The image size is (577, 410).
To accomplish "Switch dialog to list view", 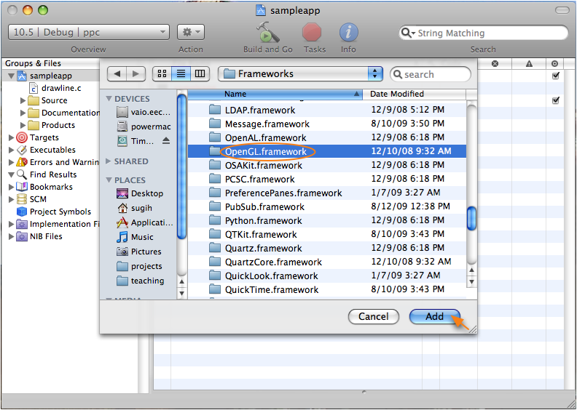I will click(x=181, y=73).
